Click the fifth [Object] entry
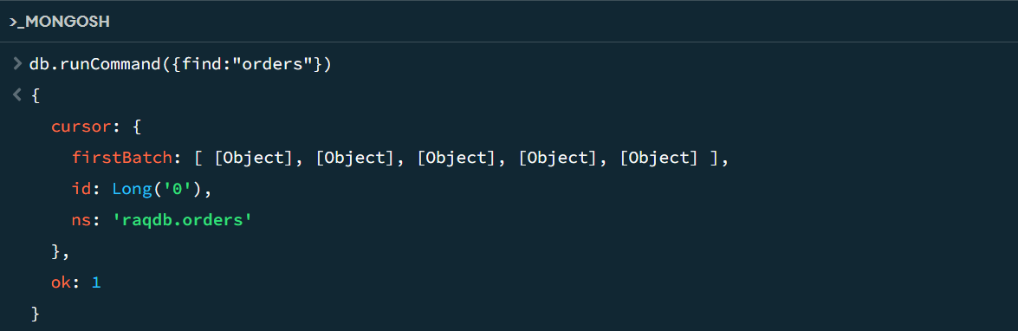1018x331 pixels. coord(659,159)
